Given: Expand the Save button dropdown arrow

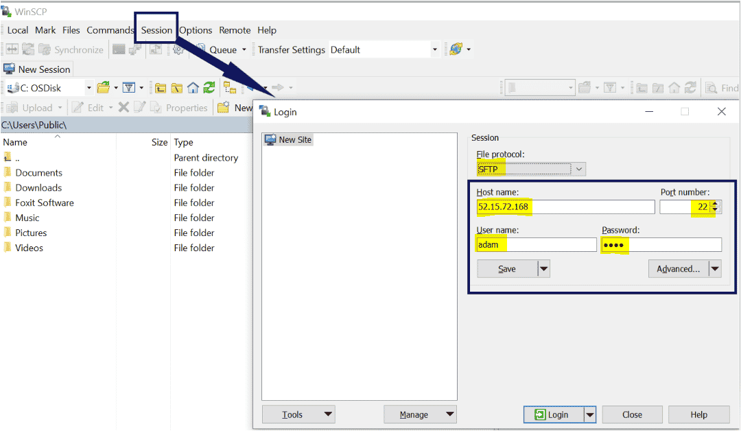Looking at the screenshot, I should click(544, 269).
